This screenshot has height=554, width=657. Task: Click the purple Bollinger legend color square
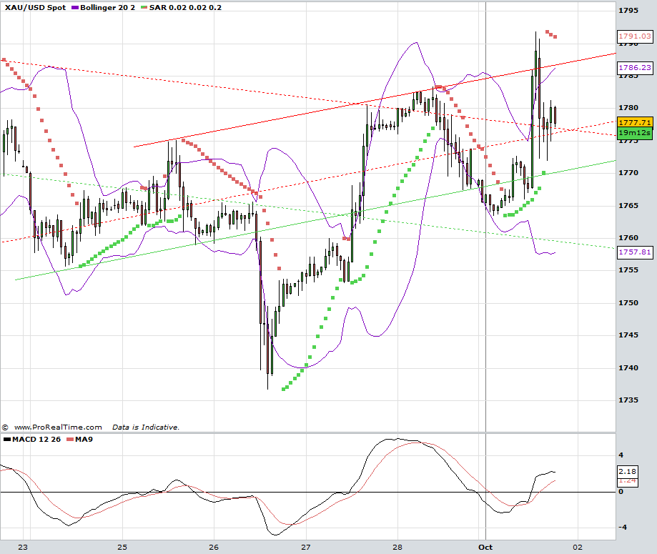pos(75,8)
